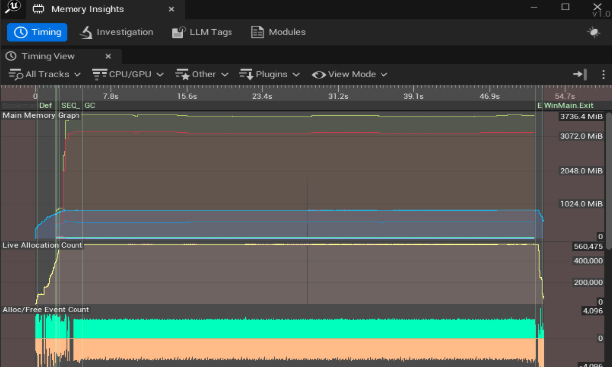Close the Timing View panel
Viewport: 612px width, 367px height.
point(108,56)
